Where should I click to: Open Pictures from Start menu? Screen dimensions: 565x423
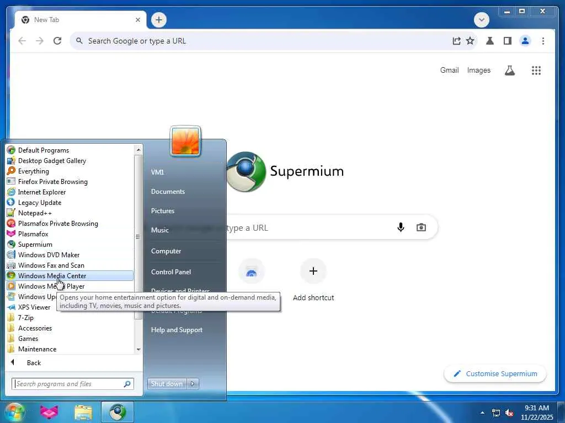(163, 211)
